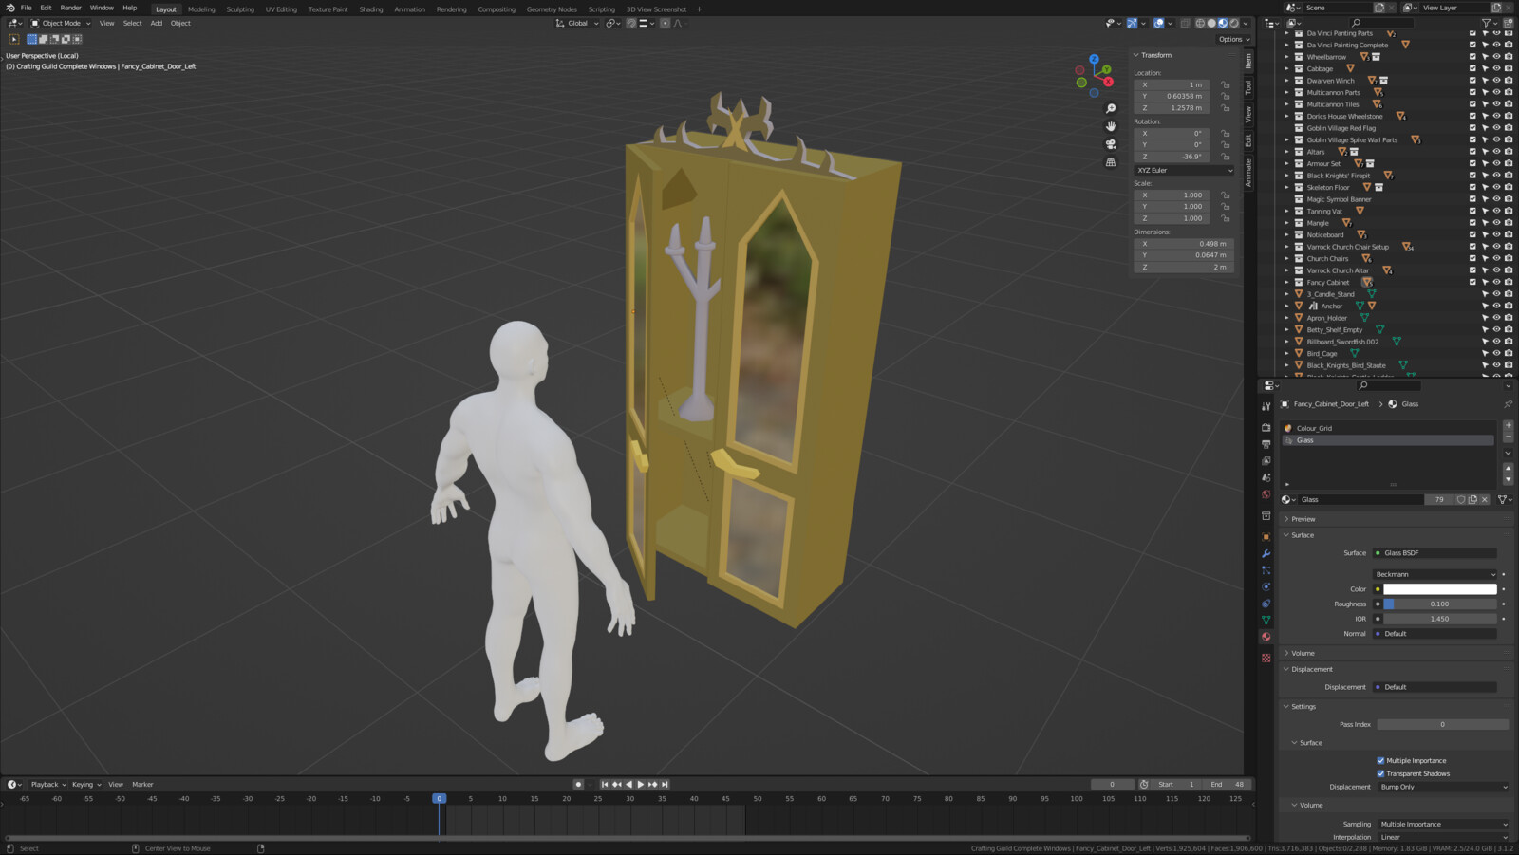Remove material slot with minus button
1519x855 pixels.
(1508, 437)
